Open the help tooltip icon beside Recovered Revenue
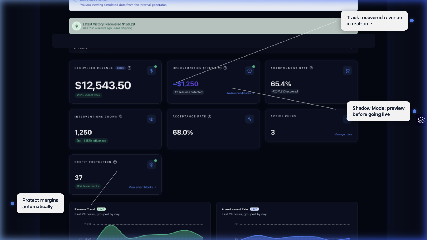427x240 pixels. [x=129, y=68]
